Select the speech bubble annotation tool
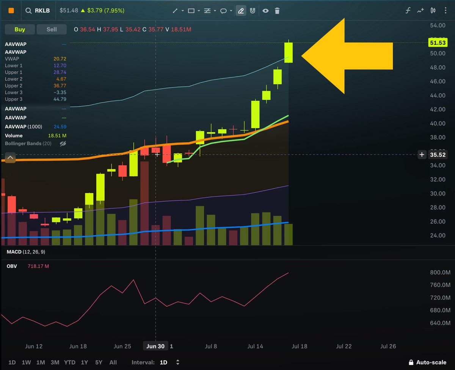Image resolution: width=455 pixels, height=370 pixels. pyautogui.click(x=224, y=11)
